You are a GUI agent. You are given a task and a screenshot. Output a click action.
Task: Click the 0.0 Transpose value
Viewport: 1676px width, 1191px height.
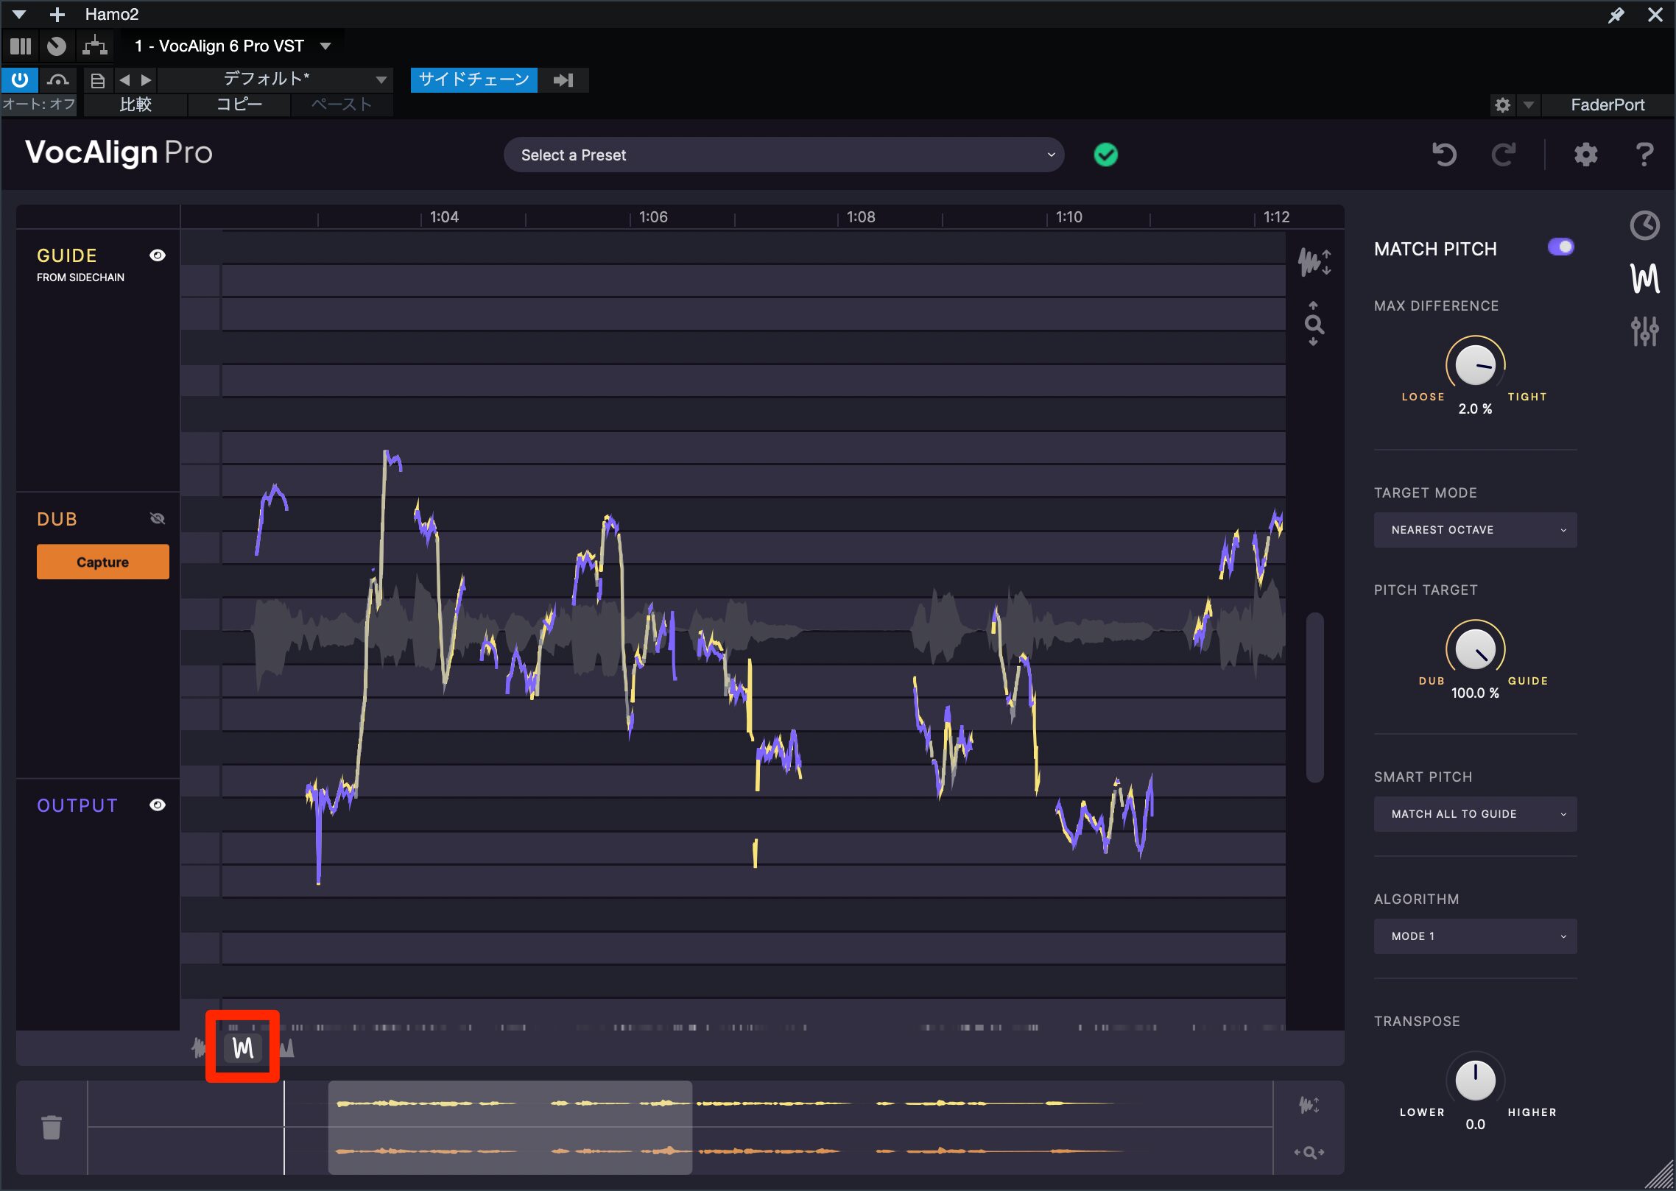(1475, 1125)
